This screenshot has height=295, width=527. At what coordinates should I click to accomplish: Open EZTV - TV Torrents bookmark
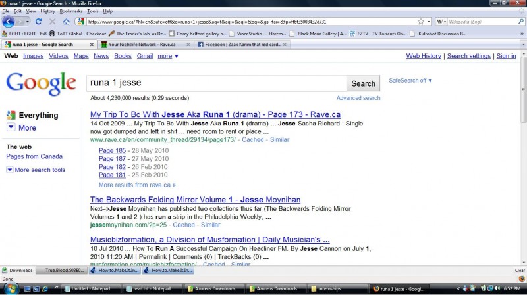click(x=378, y=34)
